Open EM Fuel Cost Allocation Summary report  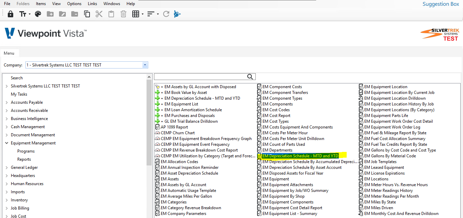pos(395,139)
